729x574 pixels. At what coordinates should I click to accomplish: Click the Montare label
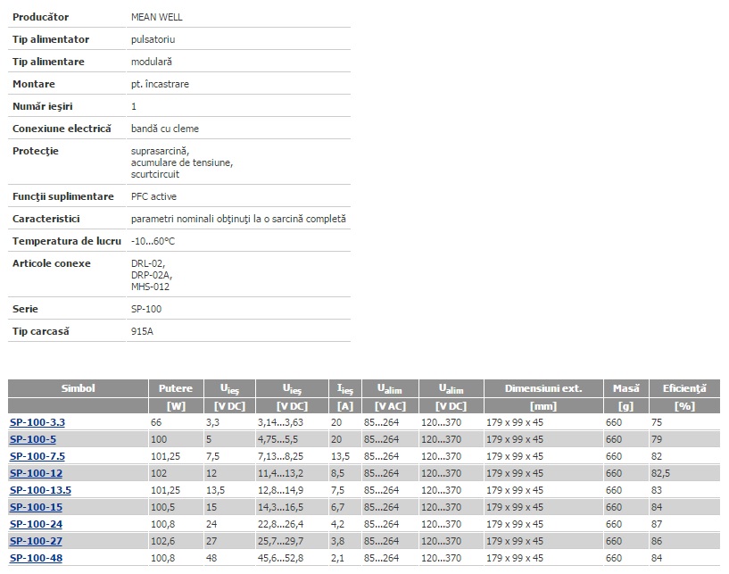pos(34,84)
